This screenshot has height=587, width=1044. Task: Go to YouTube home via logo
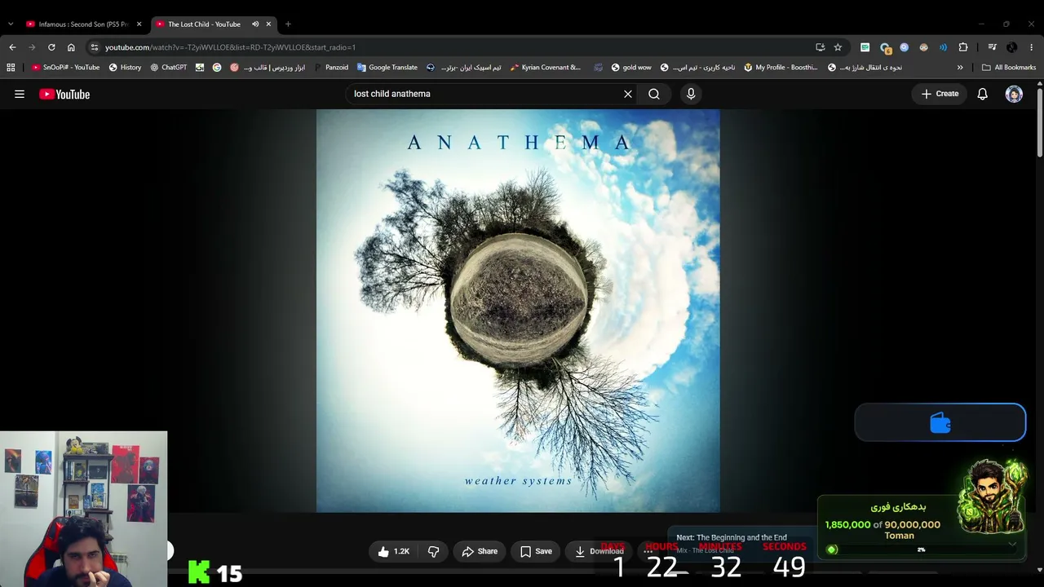click(64, 94)
